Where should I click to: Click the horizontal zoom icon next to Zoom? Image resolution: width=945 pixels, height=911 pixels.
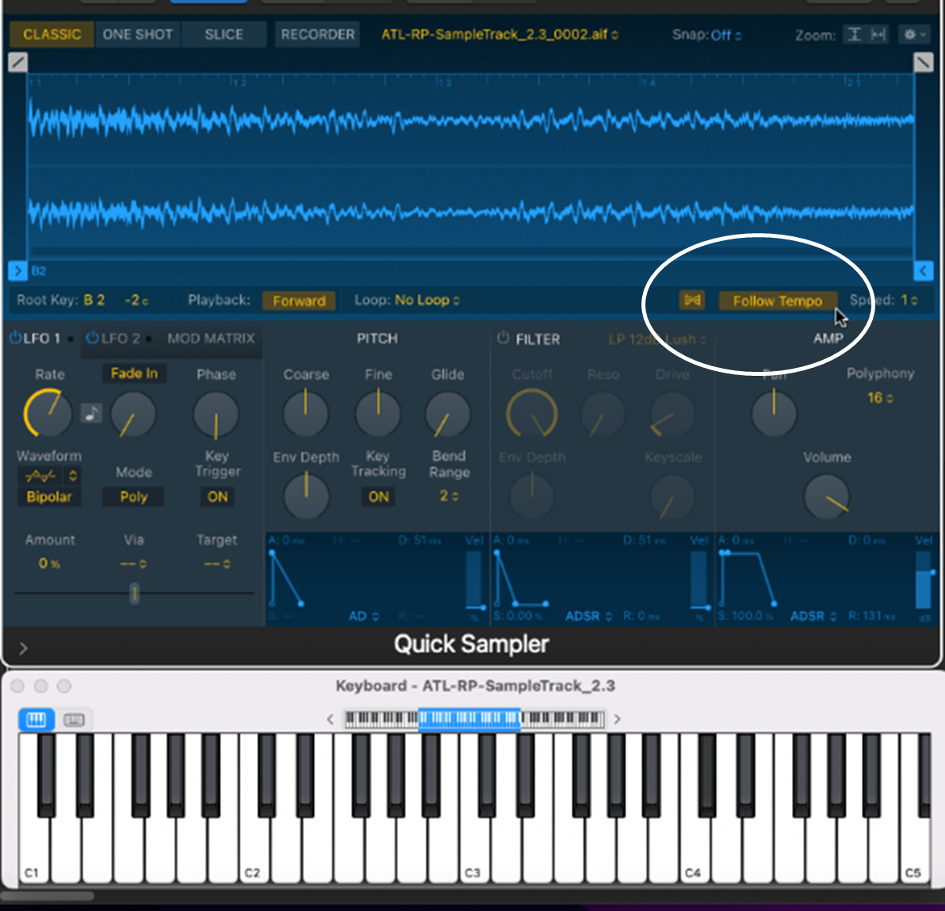pos(878,35)
